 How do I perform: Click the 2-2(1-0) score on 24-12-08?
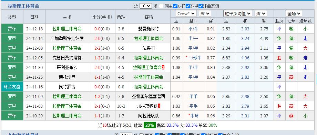(102, 48)
